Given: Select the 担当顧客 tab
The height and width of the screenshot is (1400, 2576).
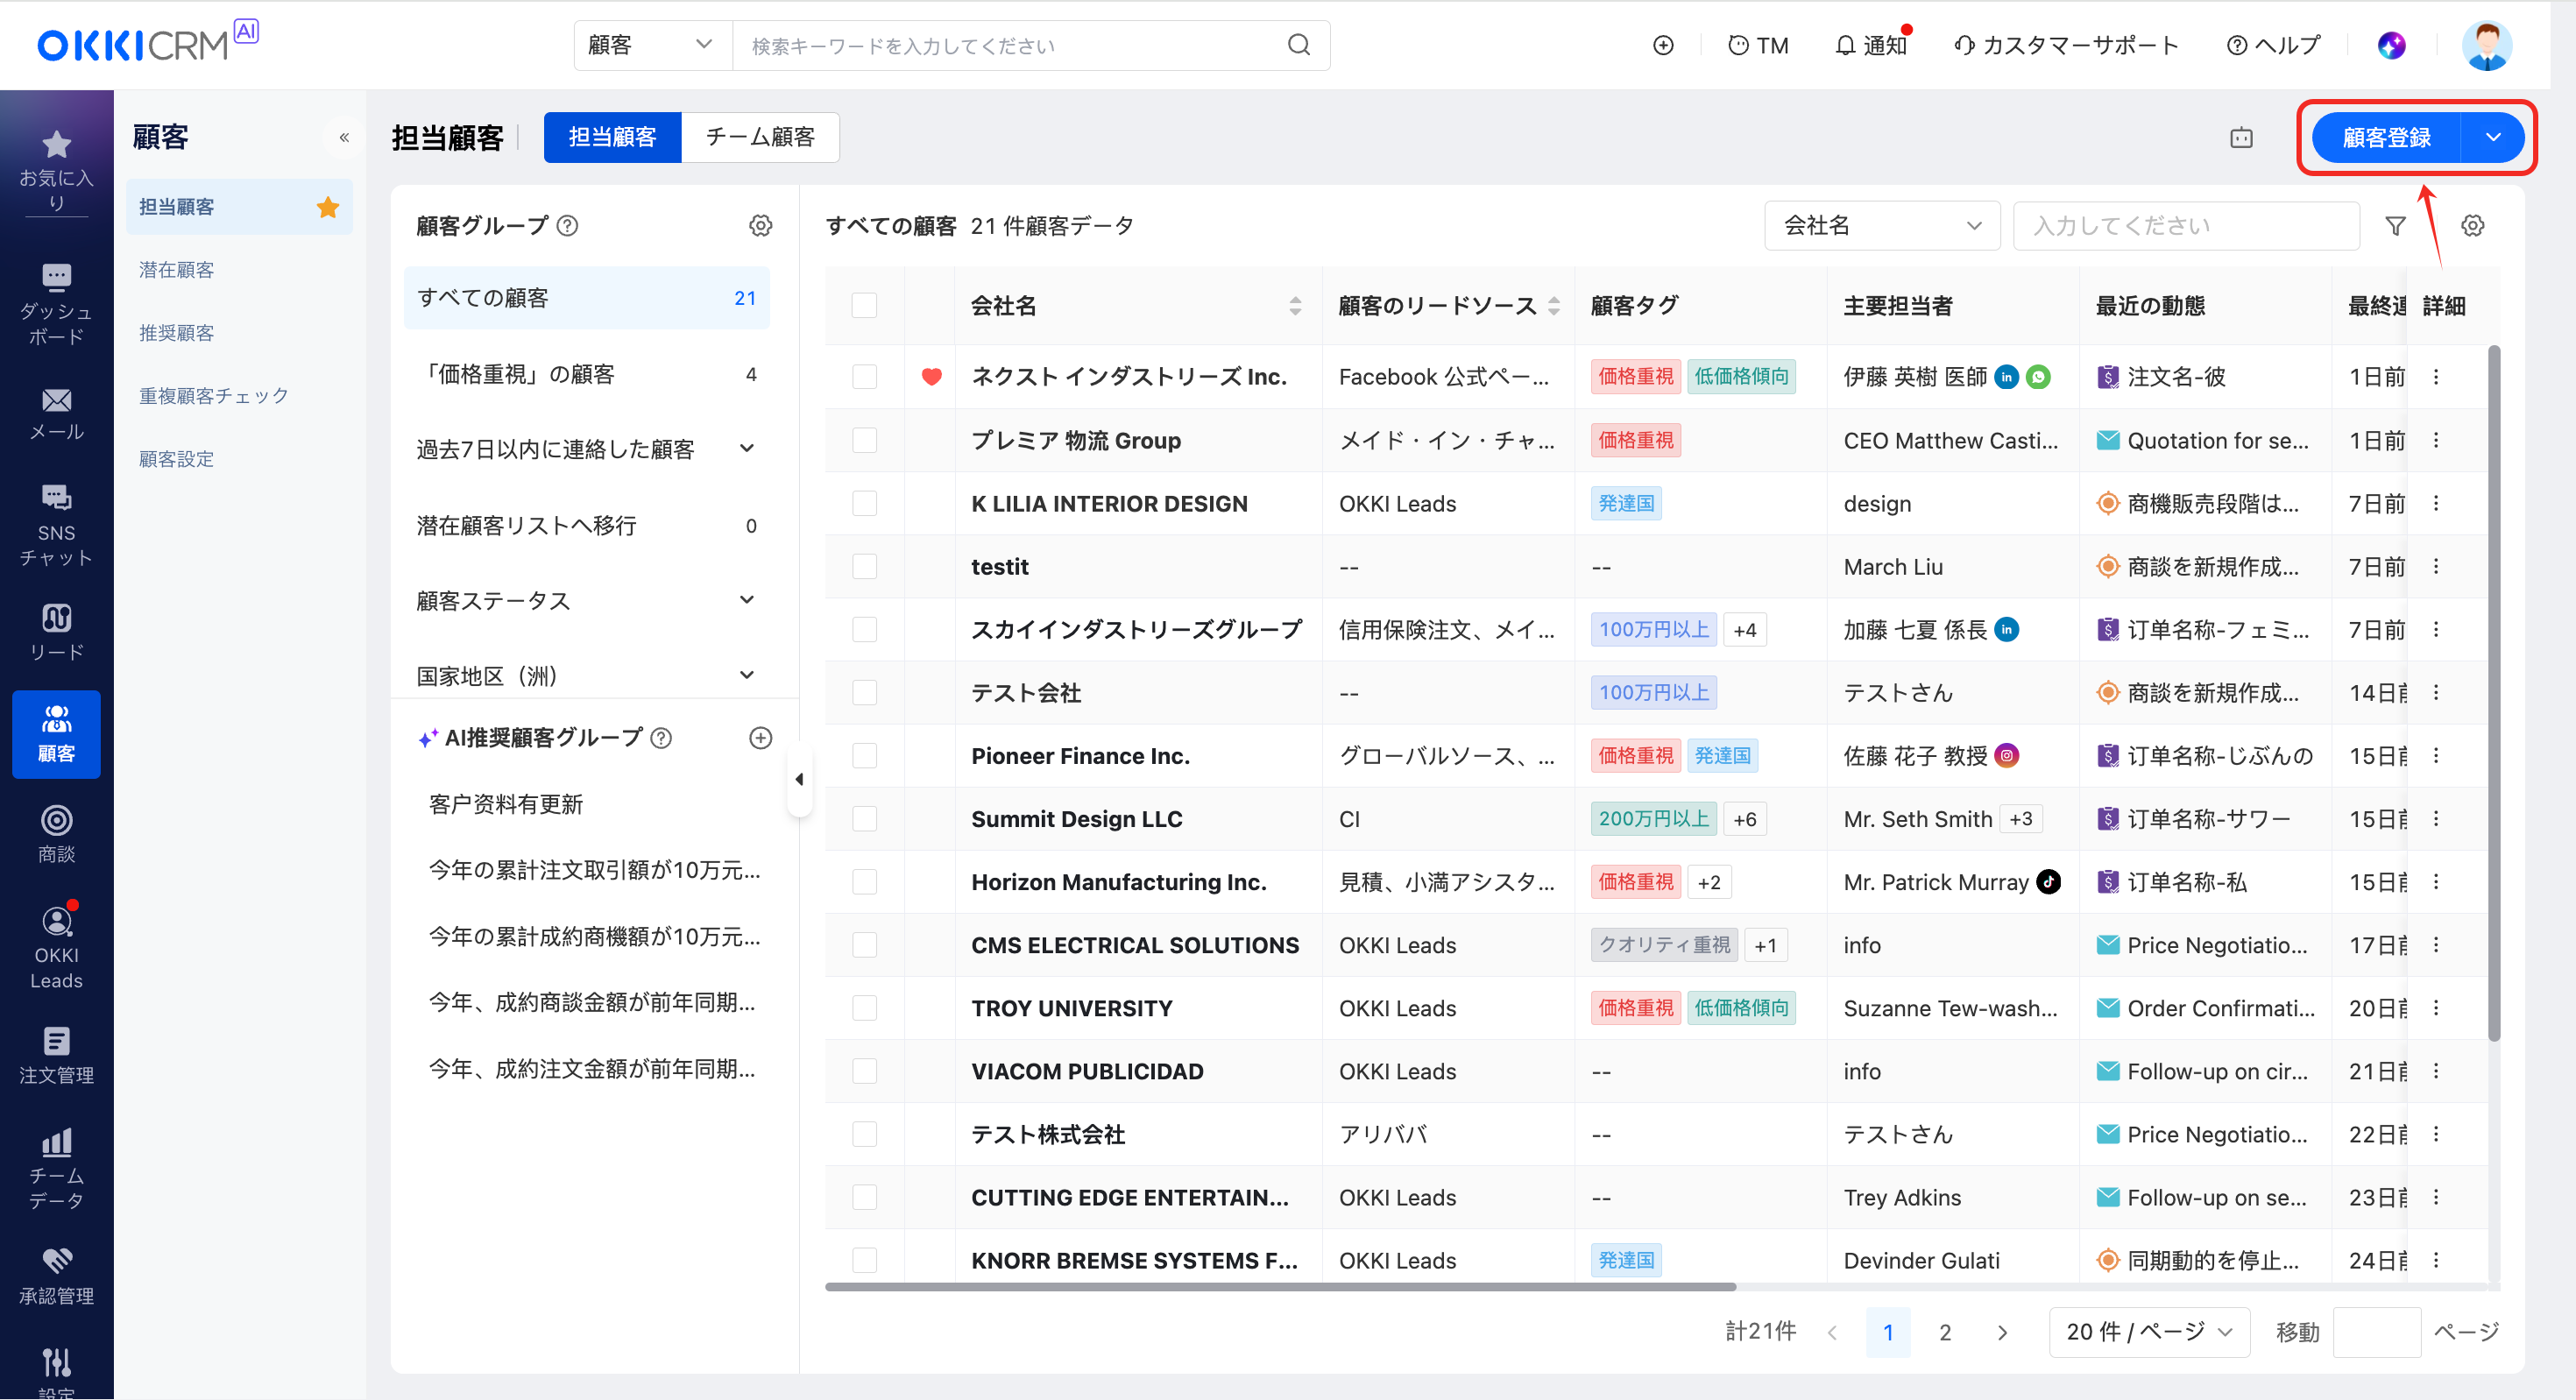Looking at the screenshot, I should [x=612, y=137].
